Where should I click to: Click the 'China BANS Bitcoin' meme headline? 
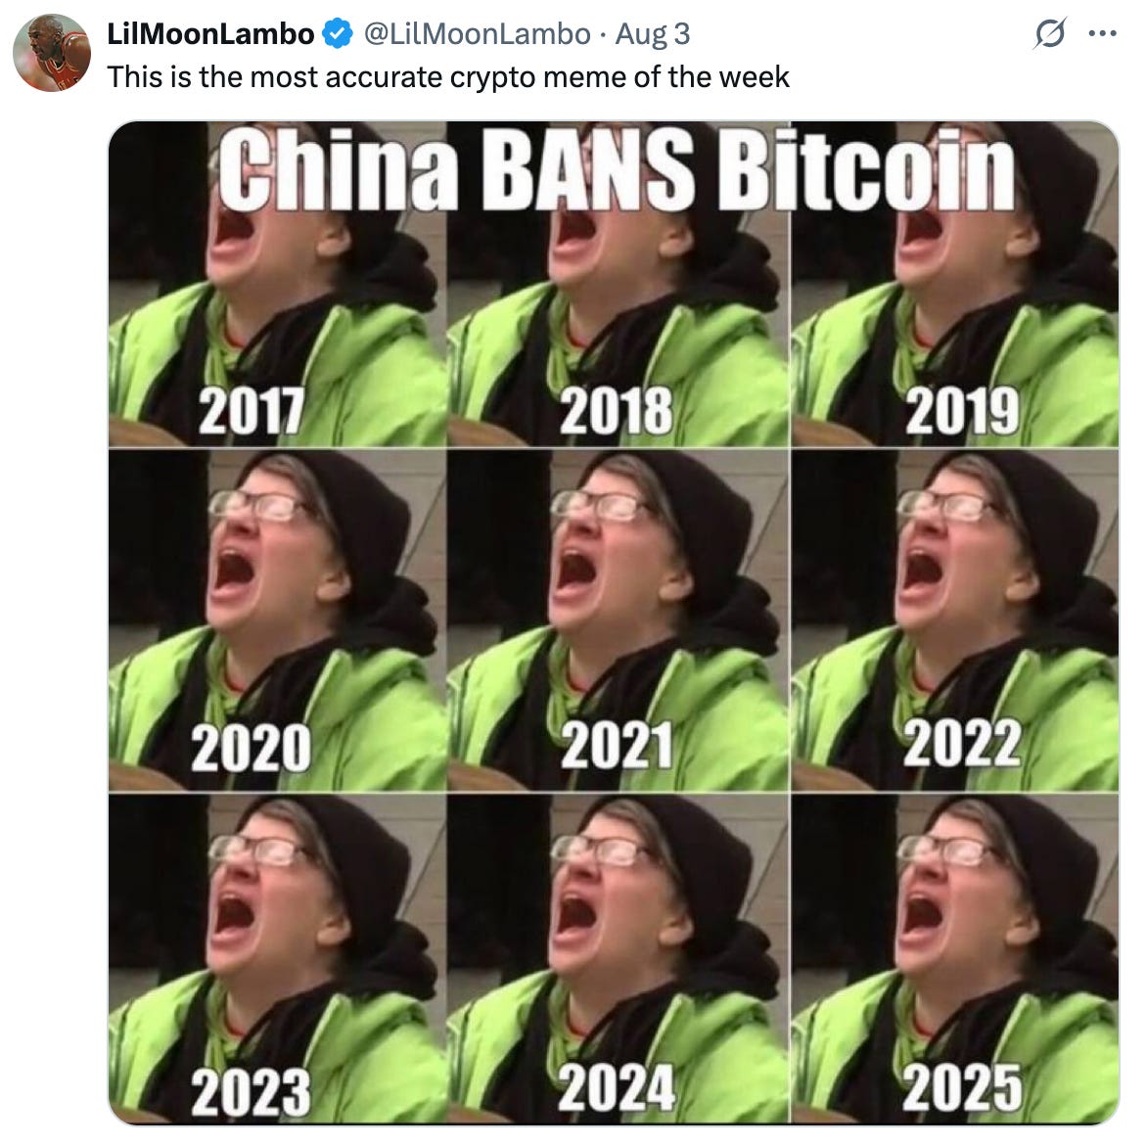617,168
